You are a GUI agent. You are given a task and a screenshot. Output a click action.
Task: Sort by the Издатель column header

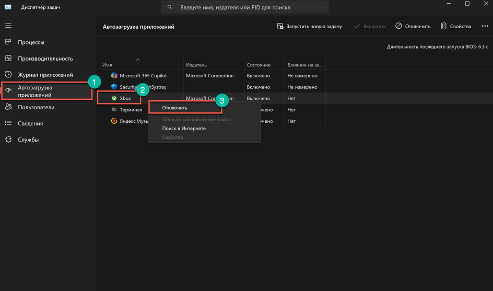coord(196,65)
